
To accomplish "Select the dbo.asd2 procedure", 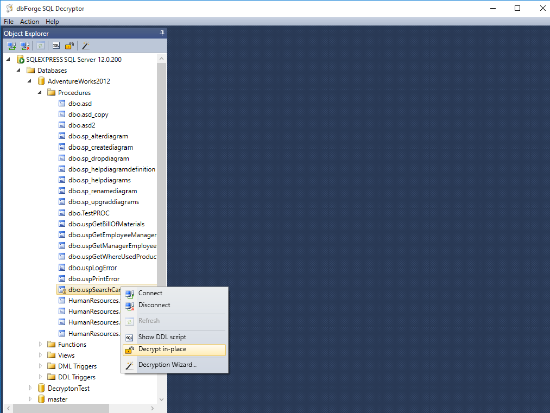I will point(82,125).
